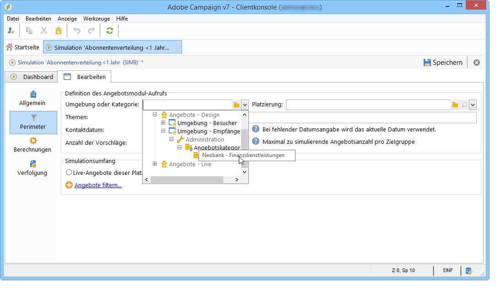This screenshot has height=289, width=500.
Task: Click the add user toolbar icon
Action: 11,31
